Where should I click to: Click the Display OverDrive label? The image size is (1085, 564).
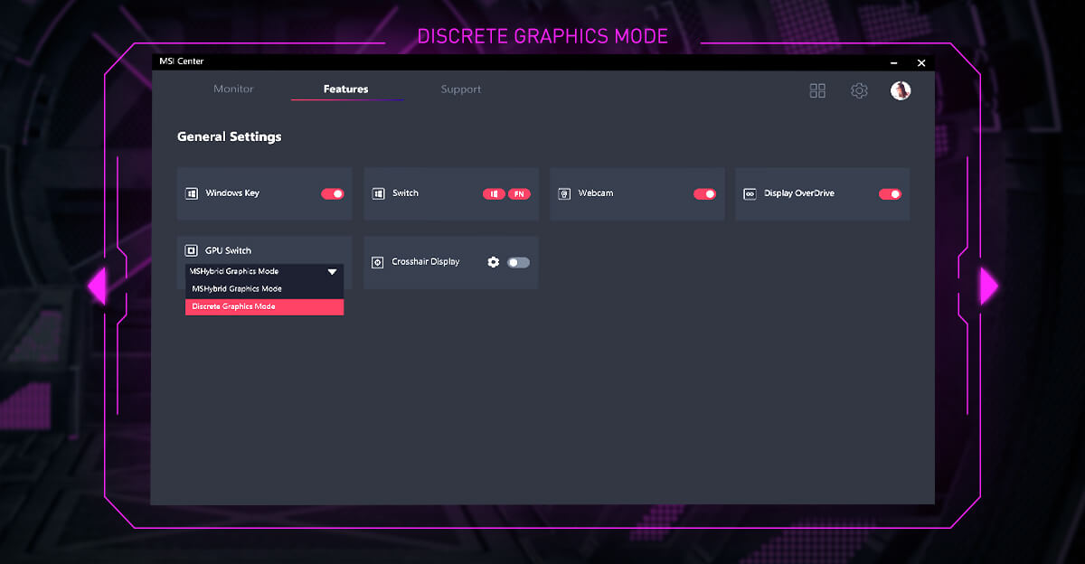pyautogui.click(x=799, y=193)
